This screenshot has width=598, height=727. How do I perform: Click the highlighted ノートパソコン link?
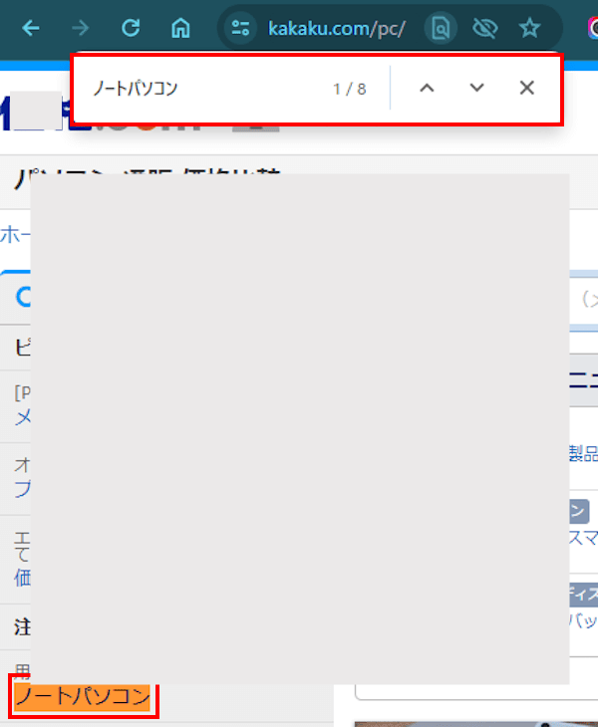pyautogui.click(x=82, y=697)
